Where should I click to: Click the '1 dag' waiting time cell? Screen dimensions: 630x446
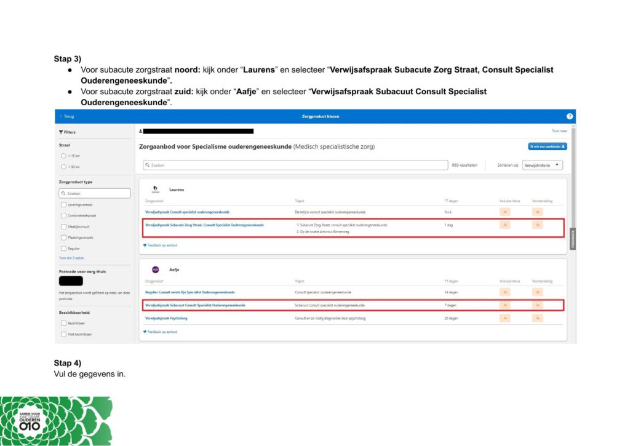coord(449,225)
